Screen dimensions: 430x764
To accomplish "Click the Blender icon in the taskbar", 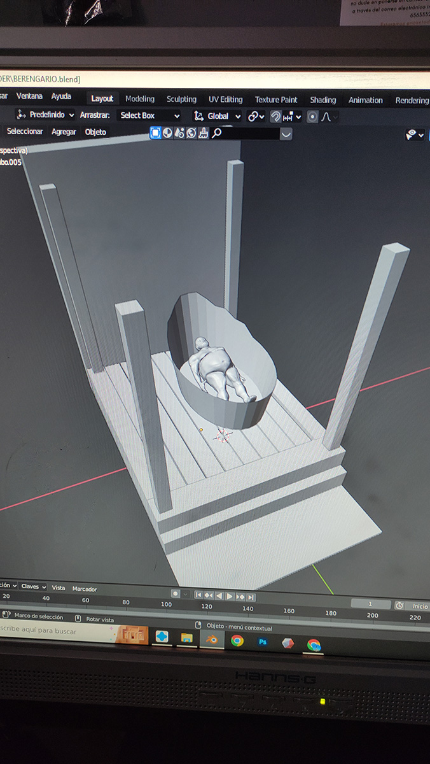I will coord(211,639).
